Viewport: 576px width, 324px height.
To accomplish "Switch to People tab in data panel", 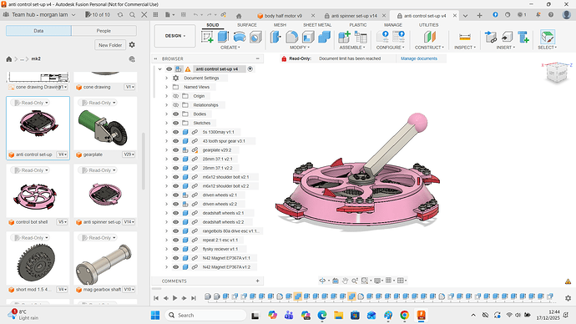I will (104, 31).
